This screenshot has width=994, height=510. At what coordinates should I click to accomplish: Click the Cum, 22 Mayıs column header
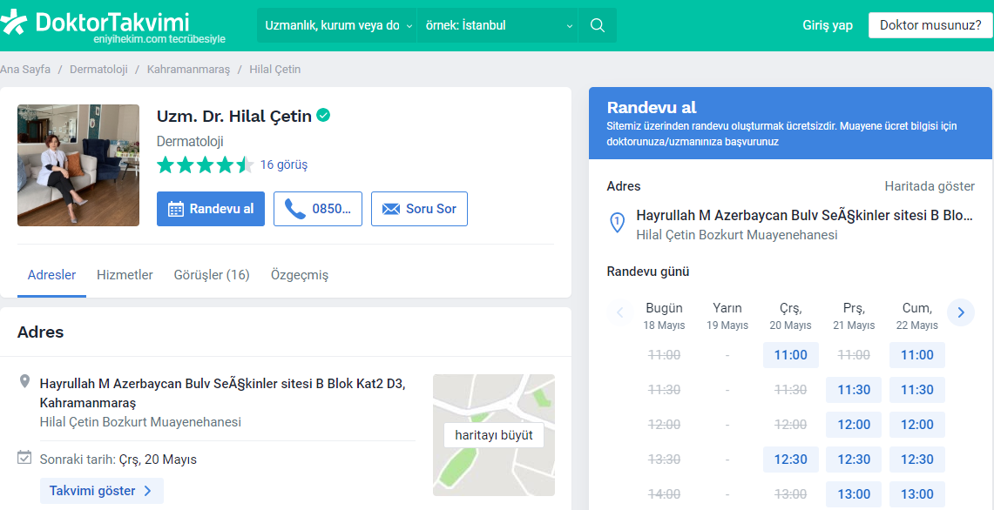coord(916,316)
